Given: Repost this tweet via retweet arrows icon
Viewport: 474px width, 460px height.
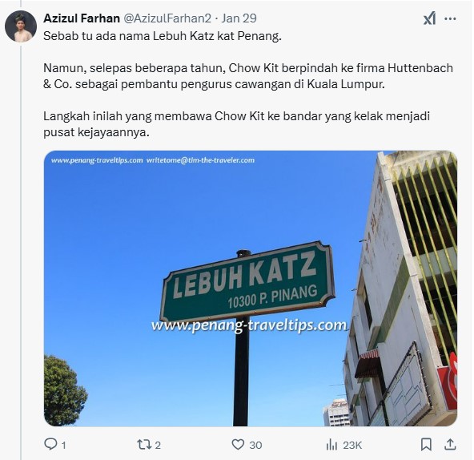Looking at the screenshot, I should click(x=143, y=445).
